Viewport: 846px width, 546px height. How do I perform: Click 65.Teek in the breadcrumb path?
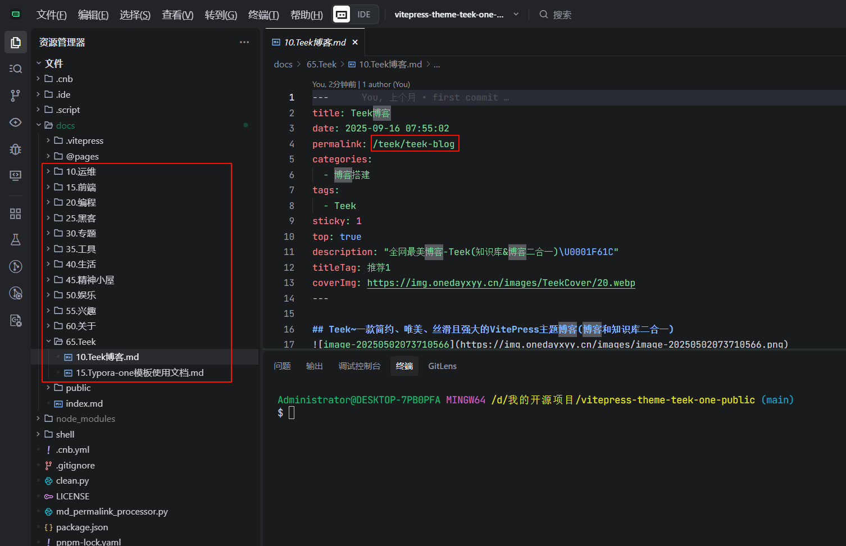click(321, 65)
